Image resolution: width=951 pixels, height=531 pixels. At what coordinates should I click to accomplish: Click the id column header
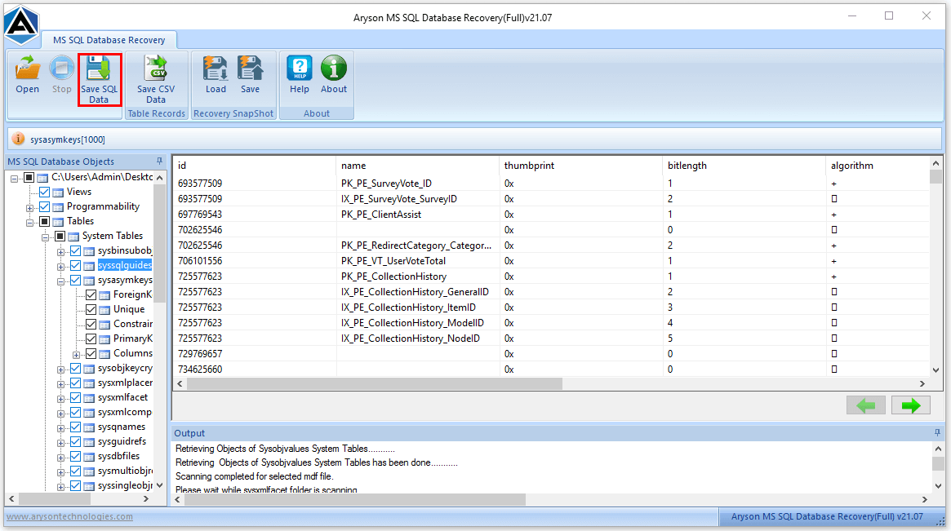tap(255, 166)
